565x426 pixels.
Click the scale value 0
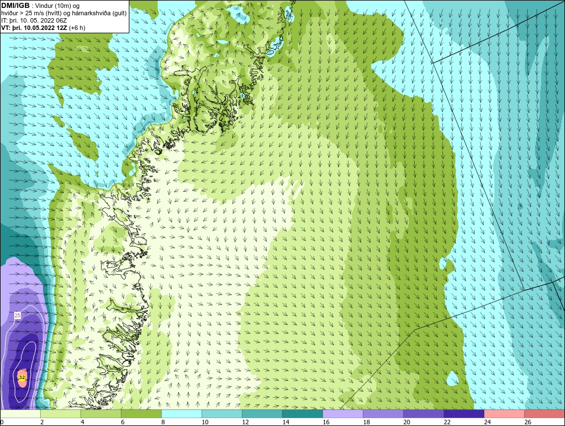click(2, 422)
